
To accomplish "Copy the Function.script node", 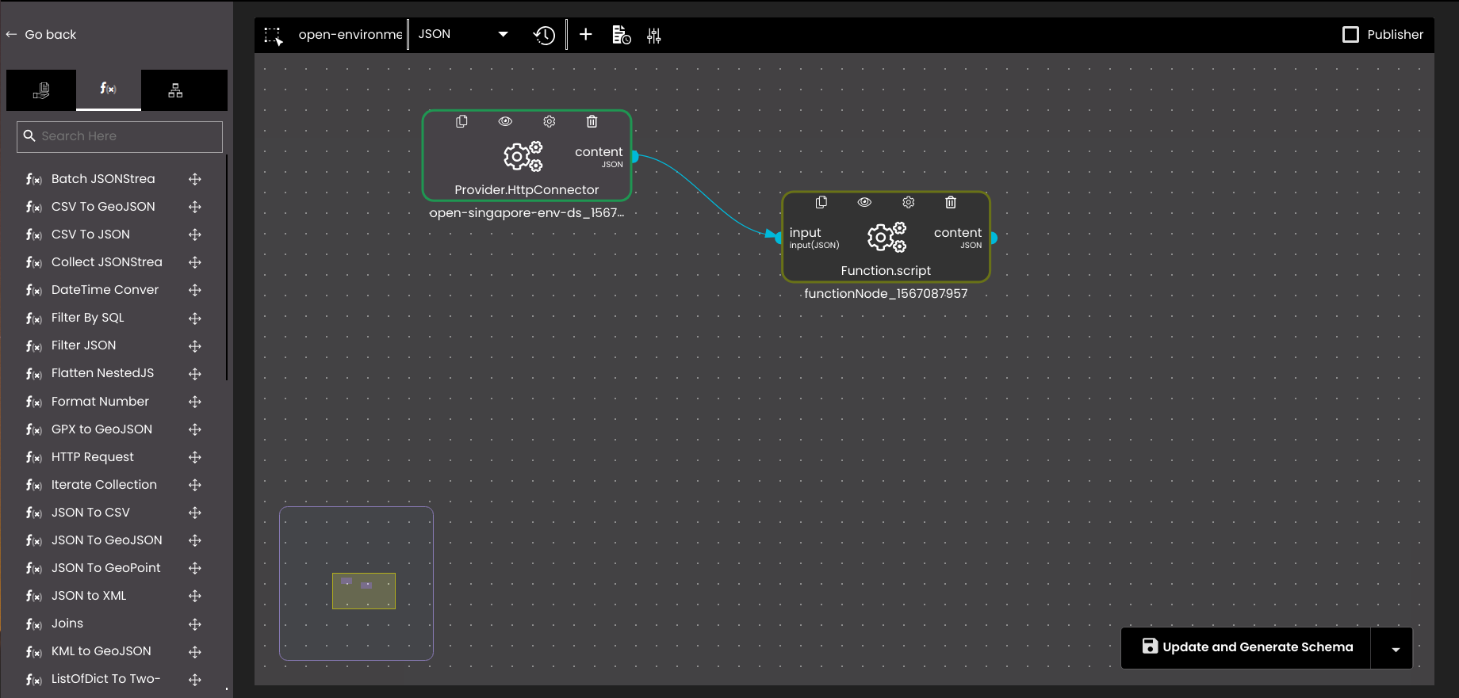I will point(821,202).
